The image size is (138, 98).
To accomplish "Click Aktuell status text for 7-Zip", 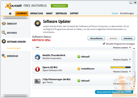I will click(85, 81).
